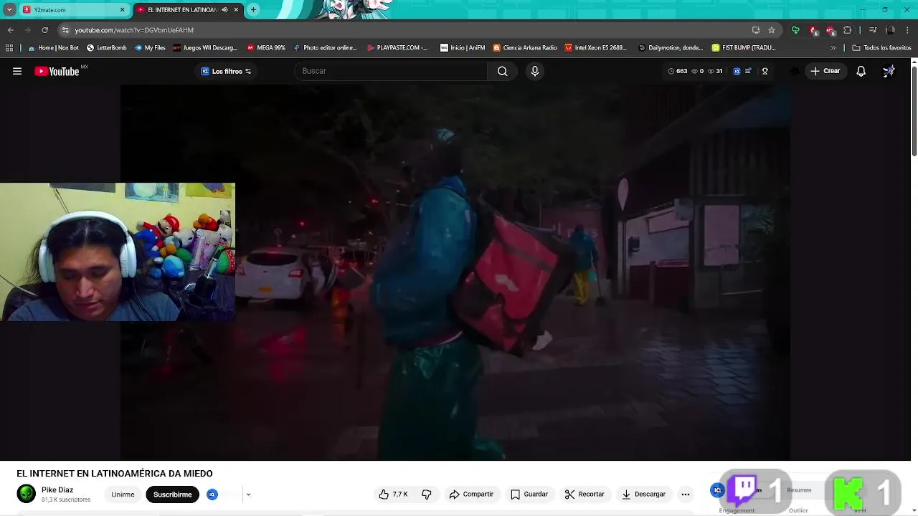918x516 pixels.
Task: Click the Descargar button
Action: [643, 494]
